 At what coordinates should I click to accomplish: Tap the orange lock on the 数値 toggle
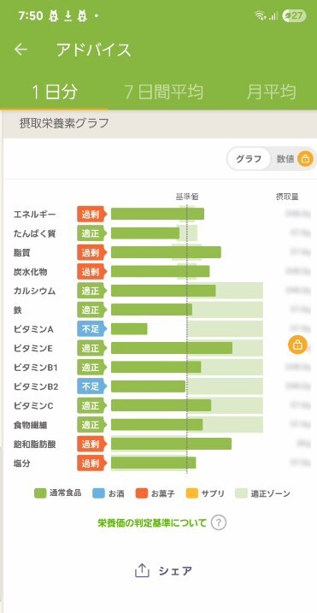305,159
